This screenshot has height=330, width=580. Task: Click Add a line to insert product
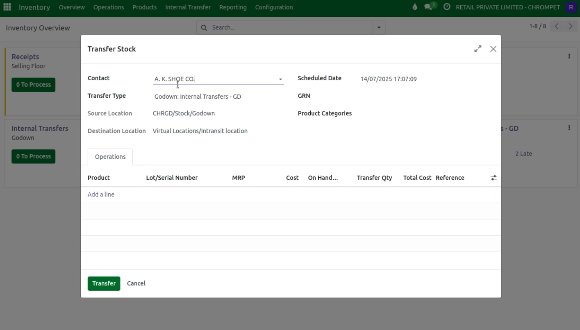click(101, 194)
